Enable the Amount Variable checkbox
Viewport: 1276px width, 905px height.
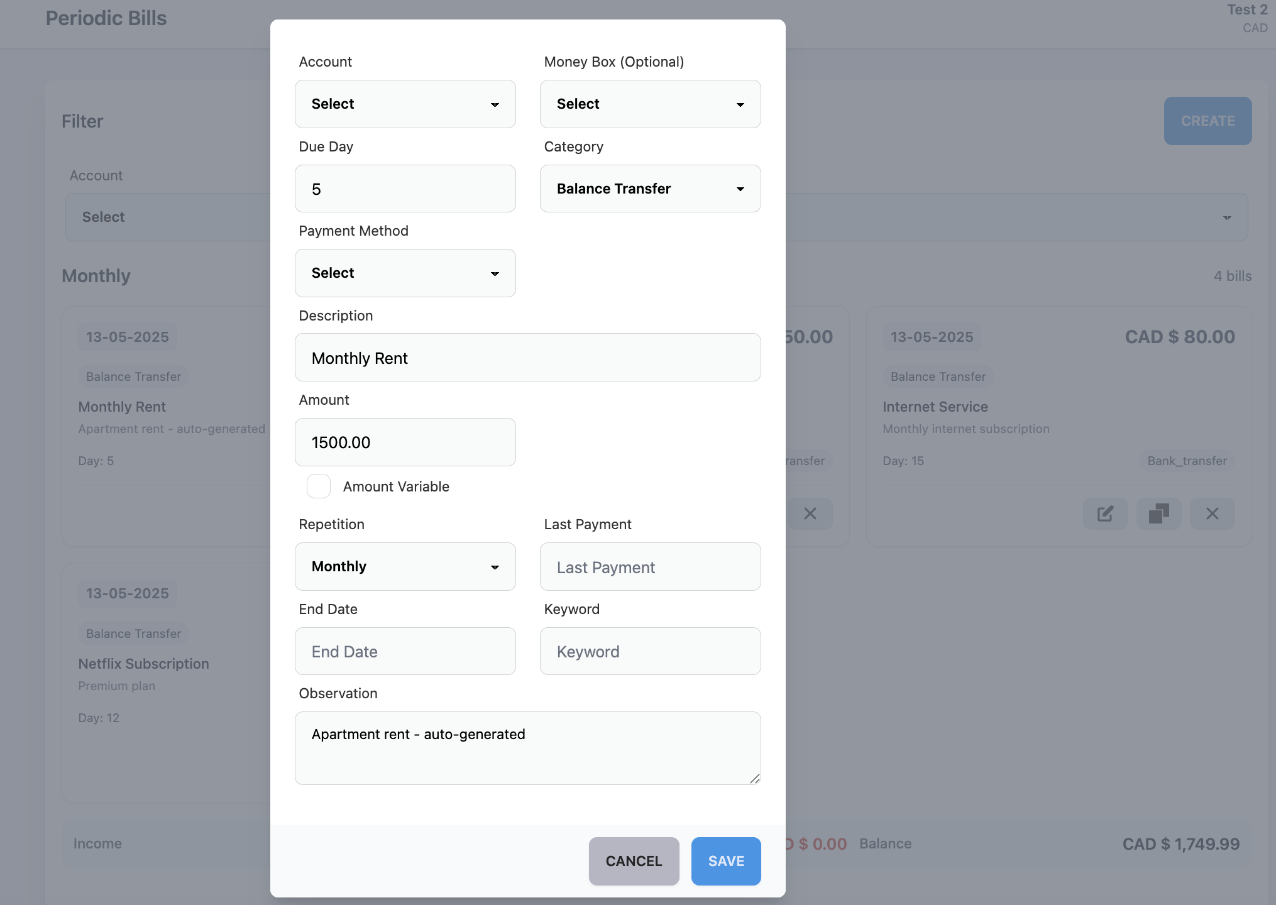point(319,486)
